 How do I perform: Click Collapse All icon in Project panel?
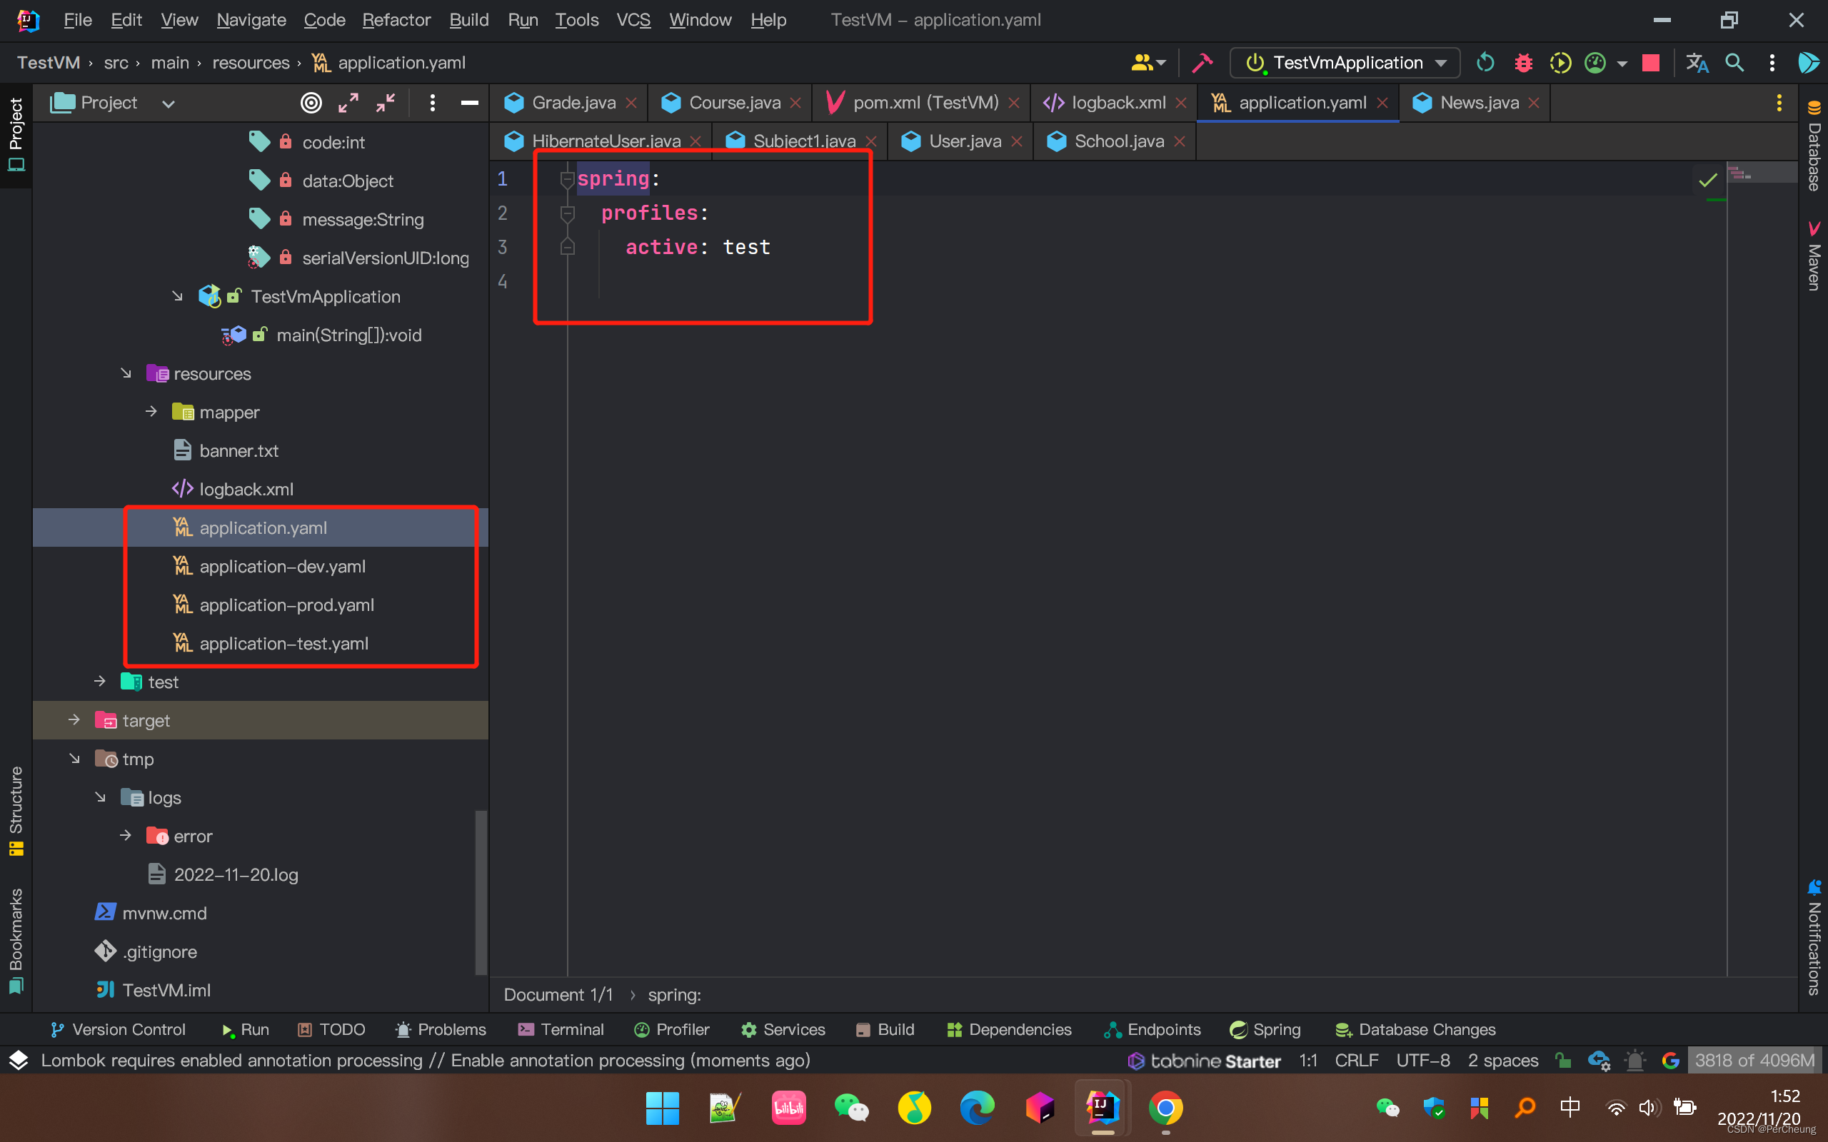coord(386,103)
